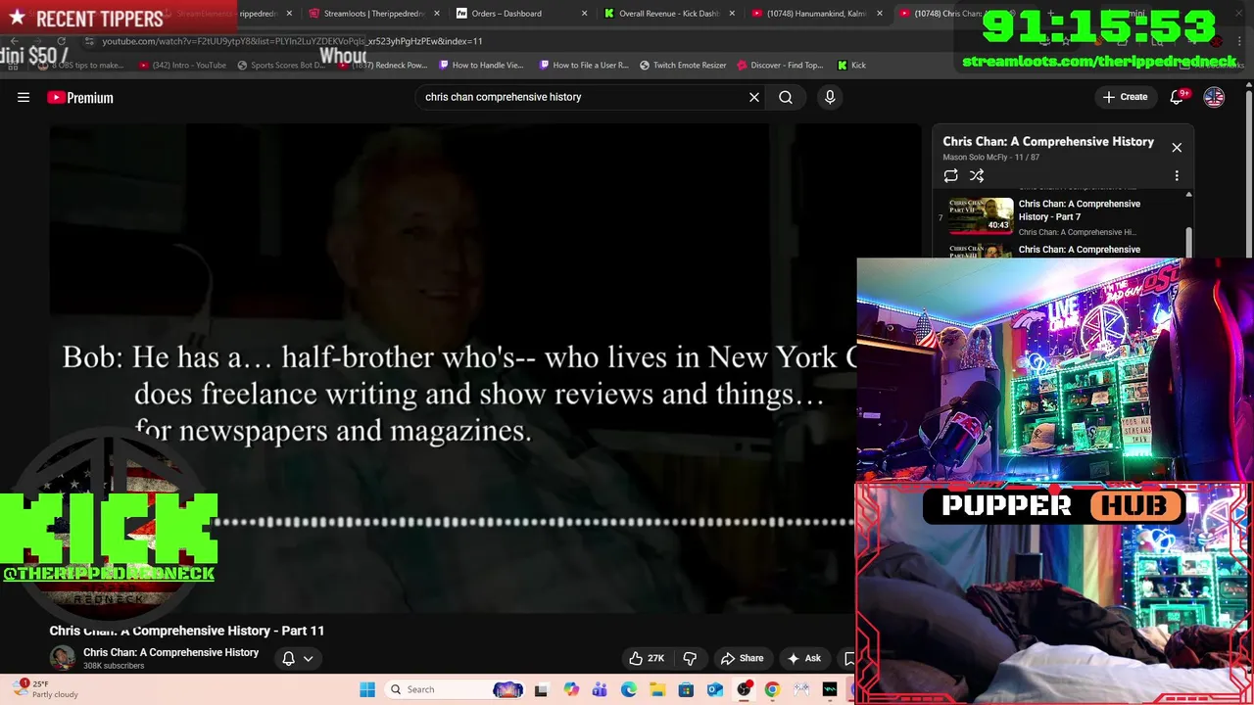
Task: Clear the search box with the X icon
Action: point(754,97)
